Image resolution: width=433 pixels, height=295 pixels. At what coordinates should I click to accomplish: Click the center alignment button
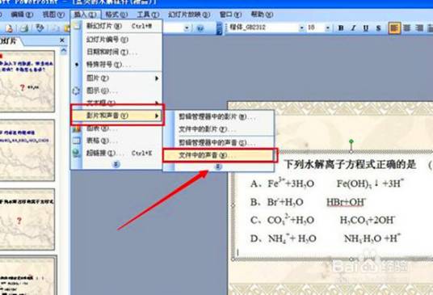click(407, 28)
